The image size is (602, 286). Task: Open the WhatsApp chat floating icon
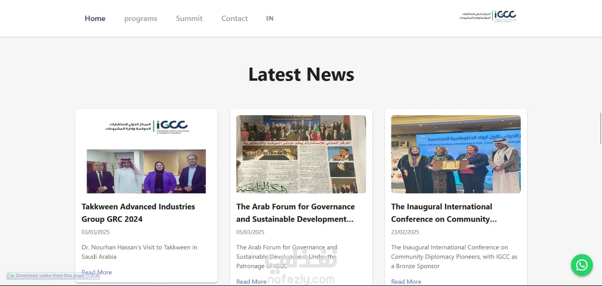click(x=582, y=265)
